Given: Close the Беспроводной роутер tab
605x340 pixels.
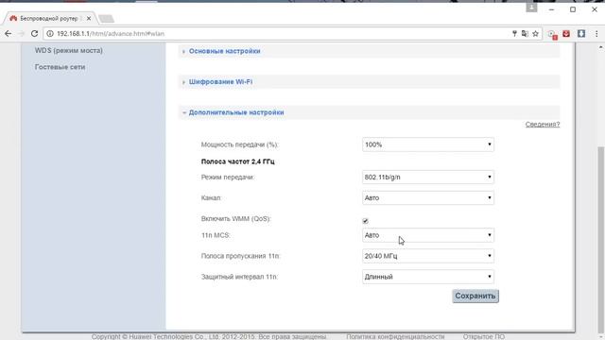Looking at the screenshot, I should pyautogui.click(x=89, y=18).
